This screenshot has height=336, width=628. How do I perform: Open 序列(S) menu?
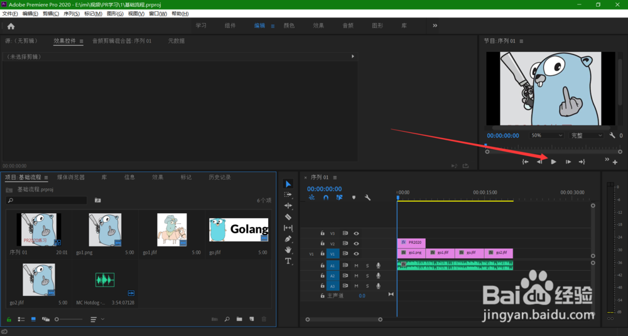(72, 14)
